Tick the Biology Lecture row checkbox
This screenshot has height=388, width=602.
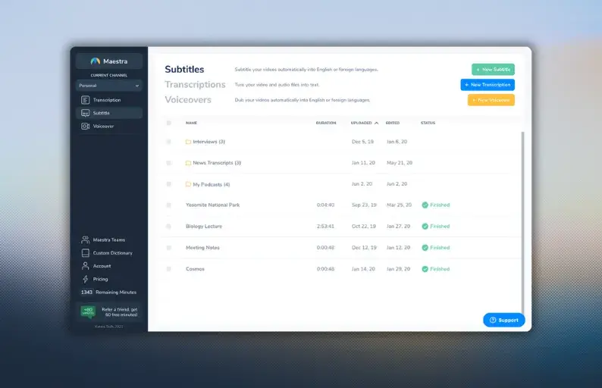pos(169,227)
